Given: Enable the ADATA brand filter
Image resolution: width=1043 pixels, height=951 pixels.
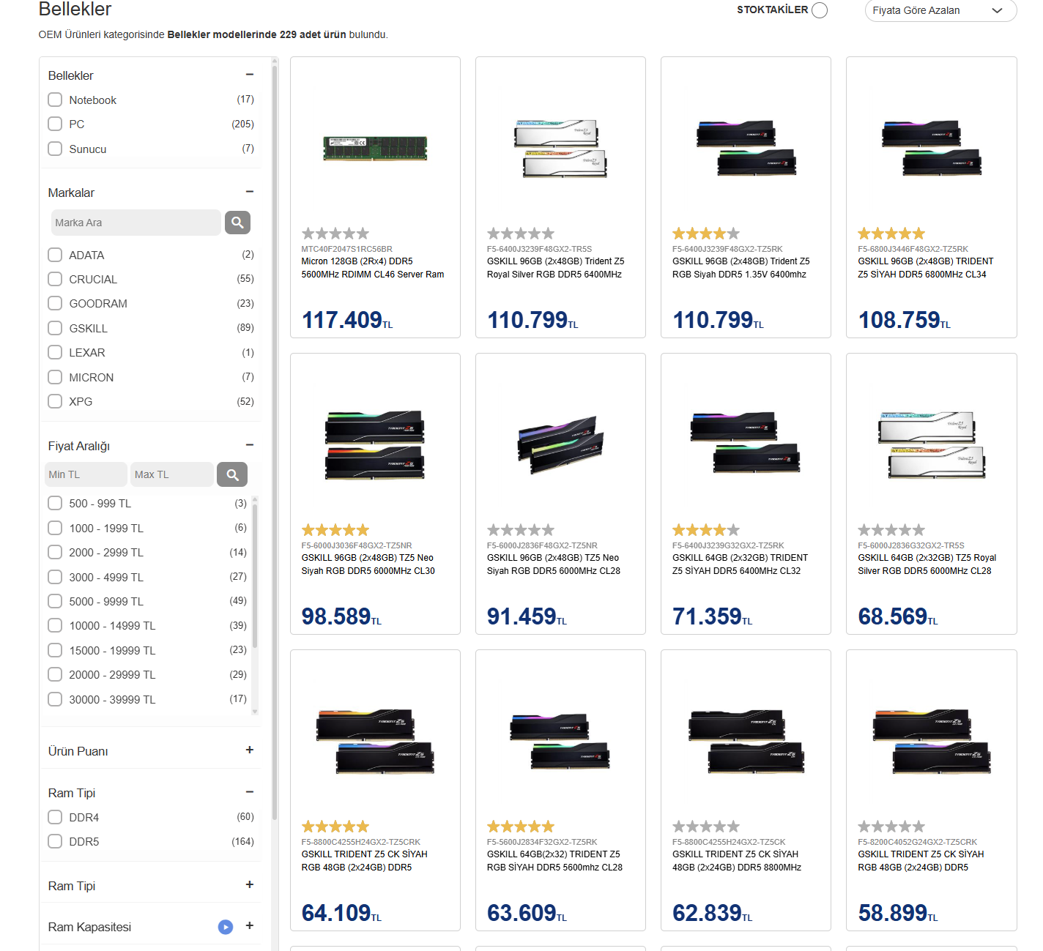Looking at the screenshot, I should pyautogui.click(x=55, y=255).
